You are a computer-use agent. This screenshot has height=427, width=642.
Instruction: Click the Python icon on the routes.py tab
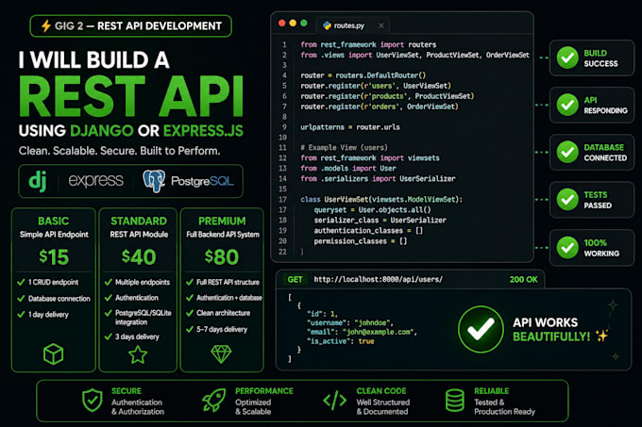[327, 25]
